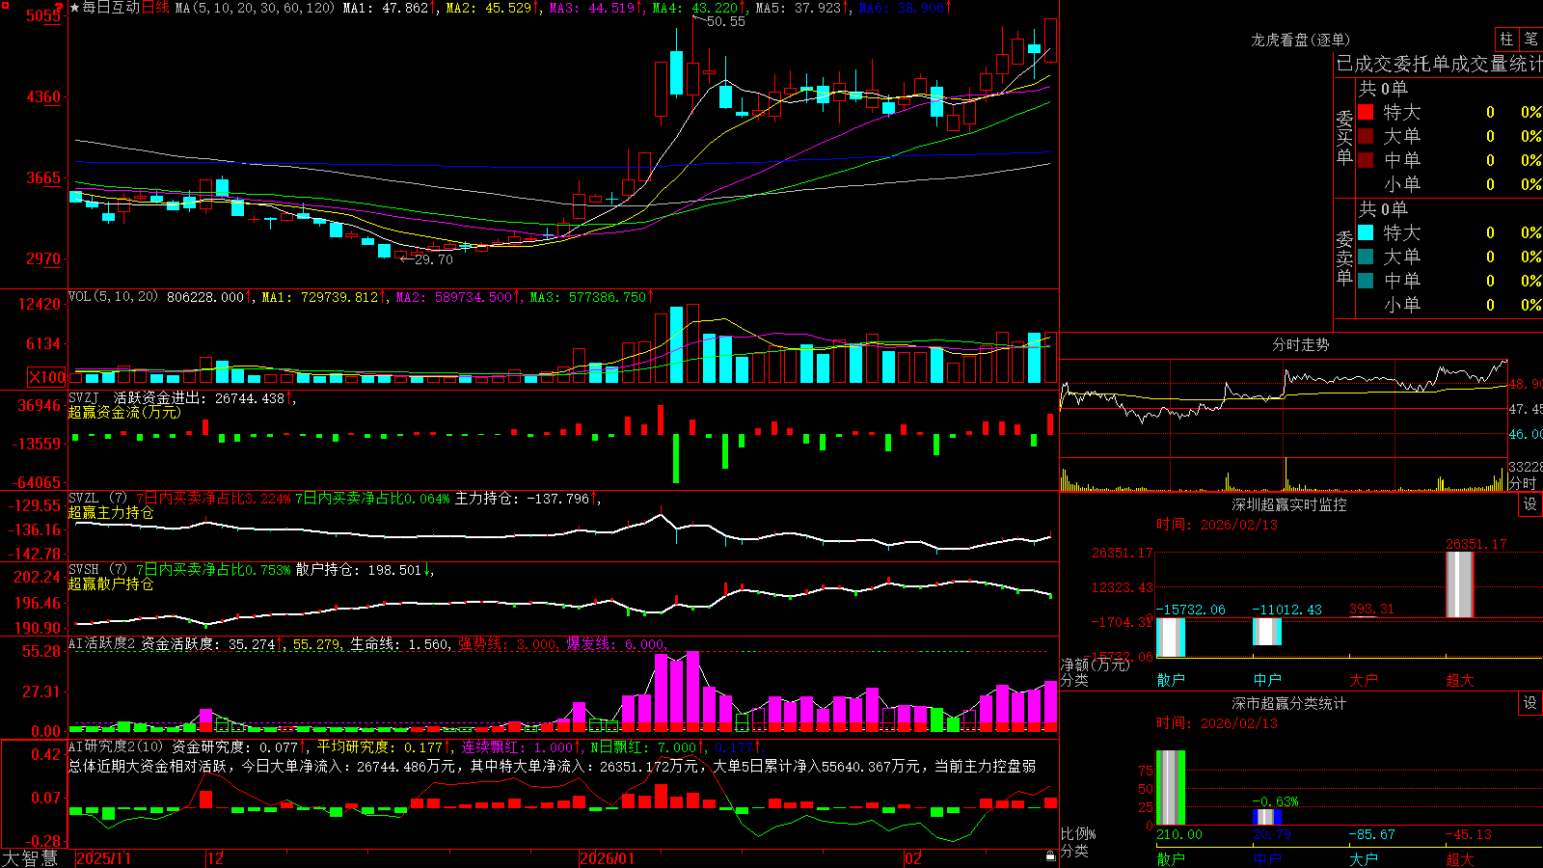The image size is (1543, 868).
Task: Click the X100 volume multiplier box
Action: 47,377
